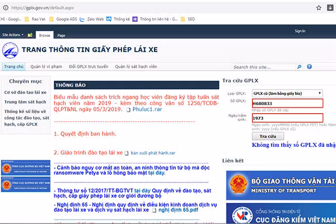The width and height of the screenshot is (336, 224).
Task: Click the file icon before Phuluc1.rar
Action: click(x=128, y=110)
